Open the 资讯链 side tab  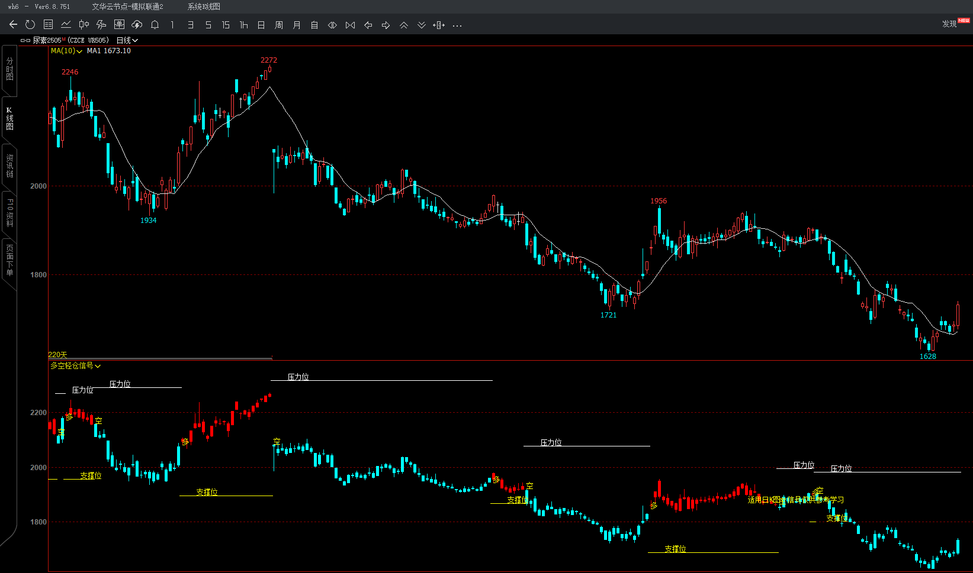[x=9, y=166]
